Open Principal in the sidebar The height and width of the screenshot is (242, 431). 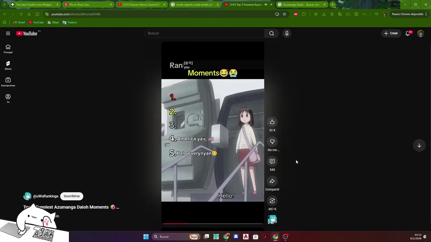(x=8, y=49)
